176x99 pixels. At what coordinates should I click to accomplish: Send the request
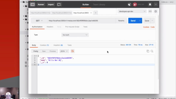[133, 21]
